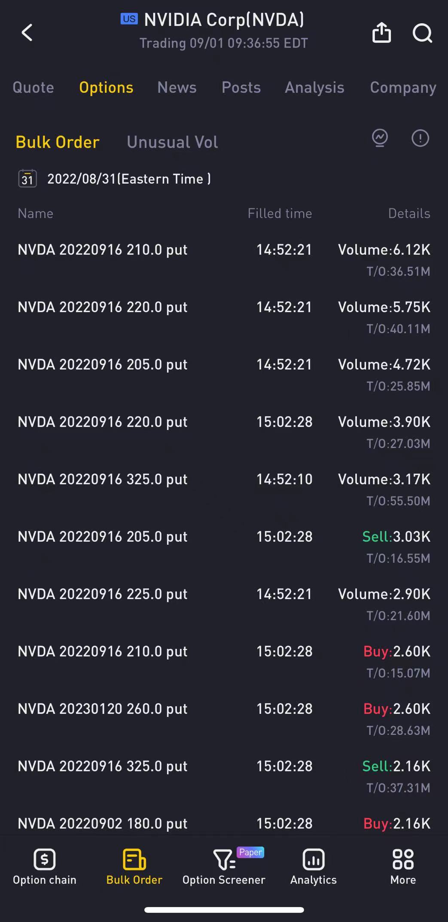The image size is (448, 922).
Task: Tap the 2022/08/31 date selector
Action: [x=129, y=179]
